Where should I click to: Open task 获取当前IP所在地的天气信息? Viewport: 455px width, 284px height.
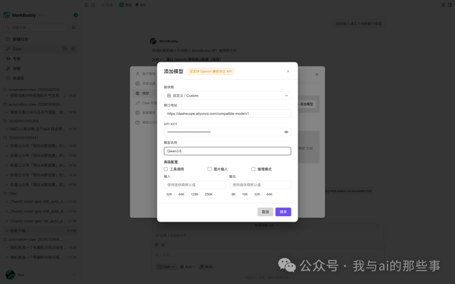click(x=40, y=96)
